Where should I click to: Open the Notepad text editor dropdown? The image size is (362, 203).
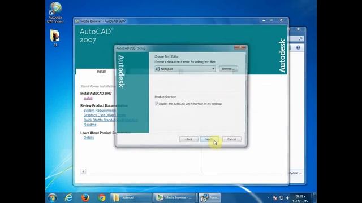185,69
